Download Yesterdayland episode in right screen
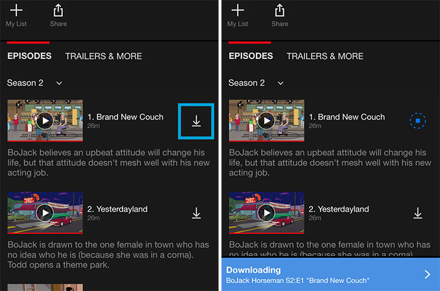 (418, 213)
